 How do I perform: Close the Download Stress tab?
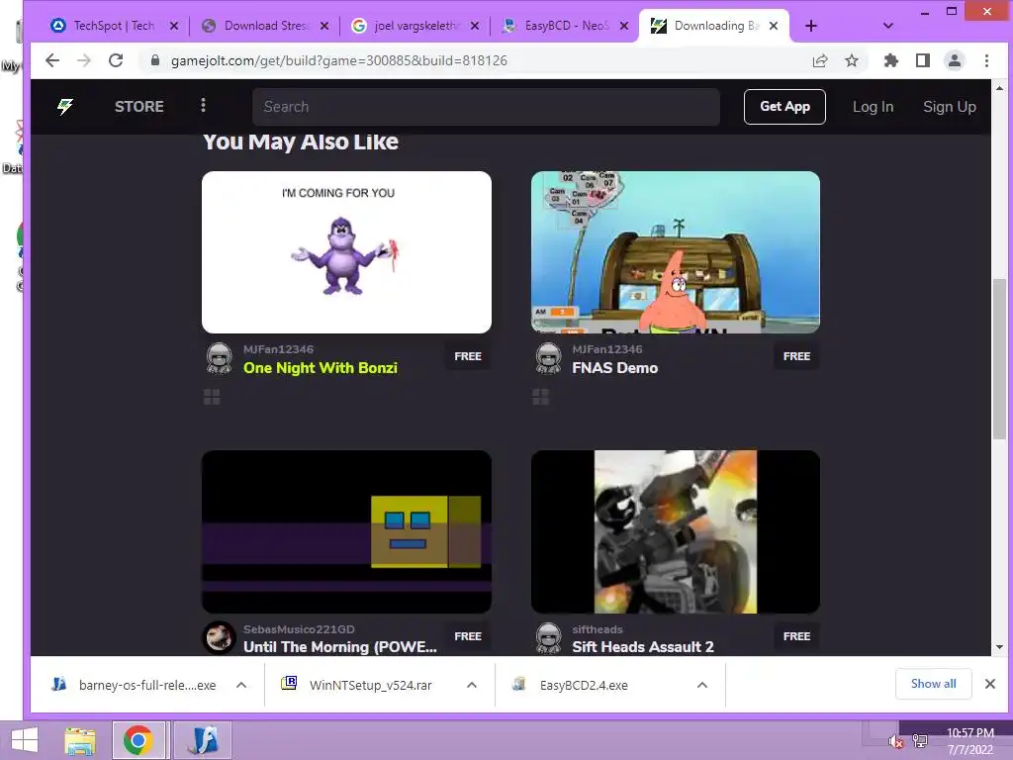click(324, 26)
